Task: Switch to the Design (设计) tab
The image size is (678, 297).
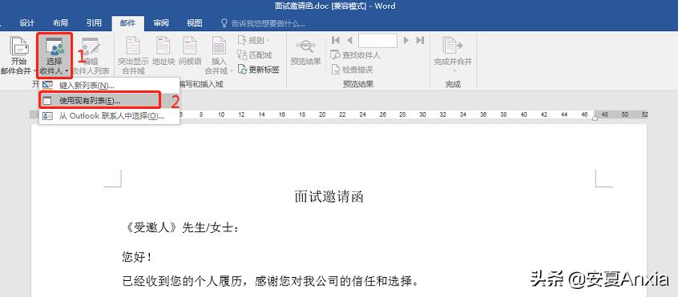Action: coord(26,23)
